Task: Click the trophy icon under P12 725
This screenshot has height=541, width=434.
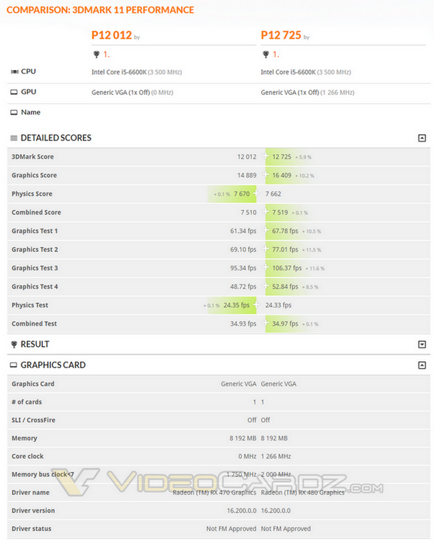Action: click(x=266, y=55)
